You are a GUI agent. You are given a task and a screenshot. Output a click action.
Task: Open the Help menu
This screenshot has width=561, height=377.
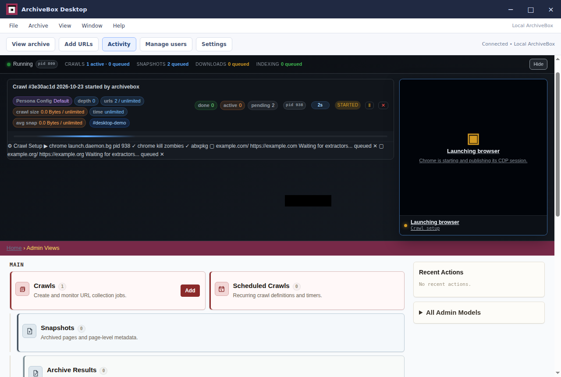[119, 25]
